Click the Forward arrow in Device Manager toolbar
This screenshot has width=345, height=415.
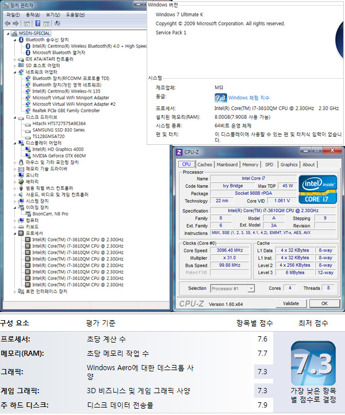16,24
